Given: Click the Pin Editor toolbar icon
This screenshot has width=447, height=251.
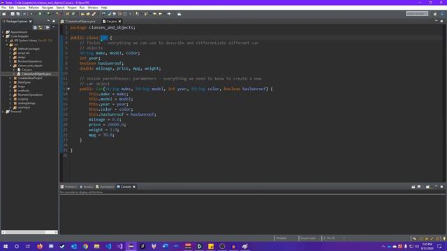Looking at the screenshot, I should click(179, 14).
